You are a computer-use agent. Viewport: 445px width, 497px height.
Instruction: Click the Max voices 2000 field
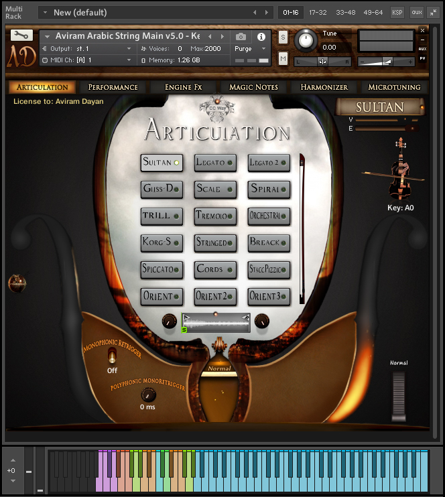[206, 48]
